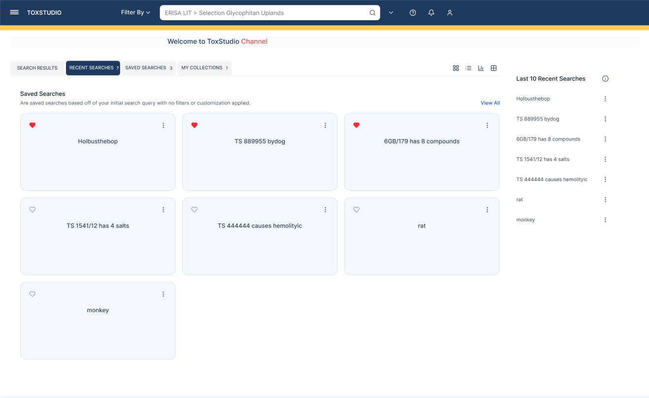Open the TS 1541/12 has 4 salts card
This screenshot has width=649, height=398.
click(98, 236)
